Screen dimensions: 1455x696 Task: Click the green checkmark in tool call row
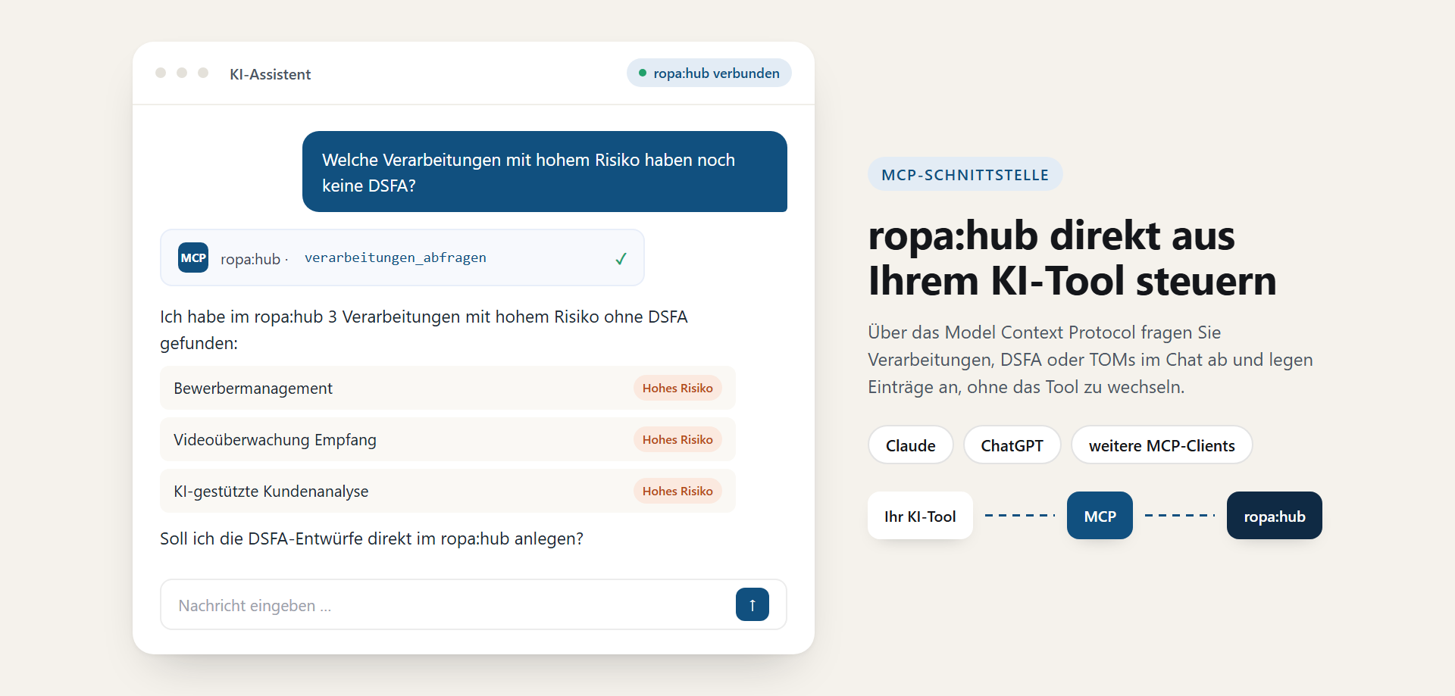(621, 258)
